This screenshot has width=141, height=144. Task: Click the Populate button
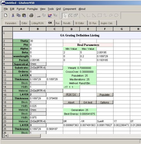(x=105, y=95)
